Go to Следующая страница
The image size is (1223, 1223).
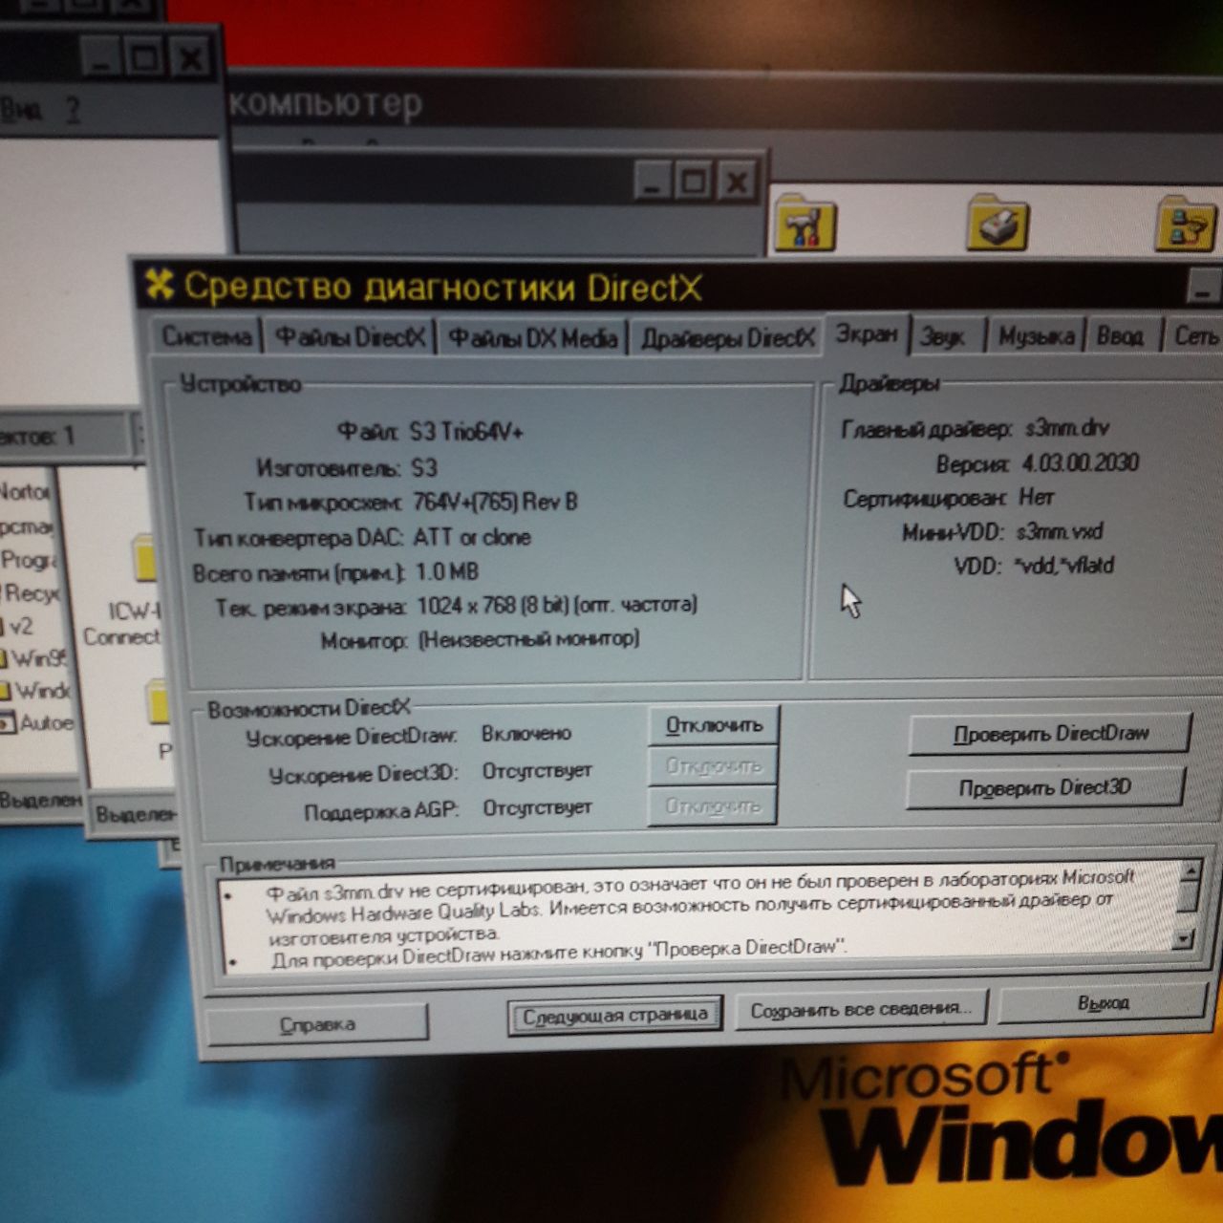(615, 1015)
